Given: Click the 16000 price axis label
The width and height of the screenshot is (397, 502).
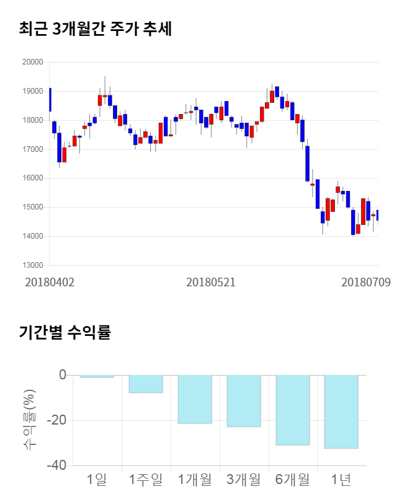Looking at the screenshot, I should point(32,178).
